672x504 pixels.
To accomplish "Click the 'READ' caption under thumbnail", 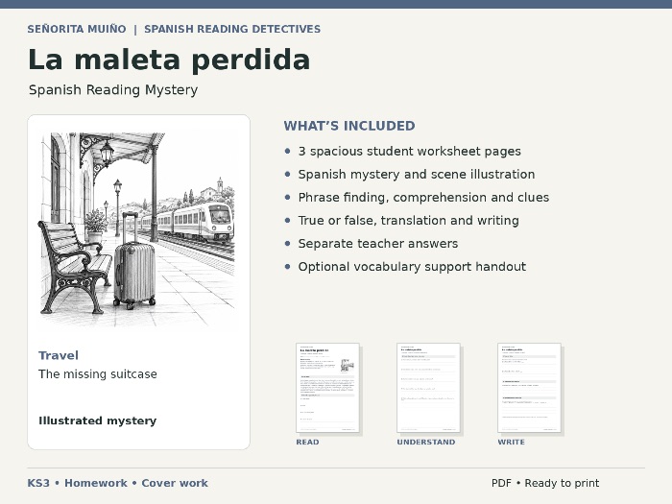I will [x=307, y=442].
